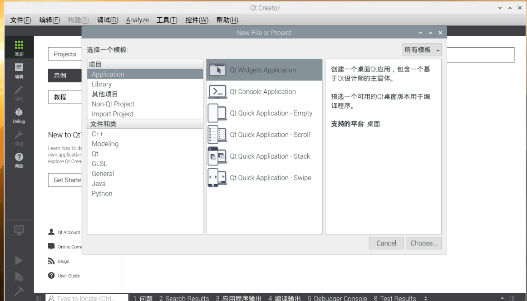Start debugging with the debug-run icon
This screenshot has width=527, height=301.
point(19,276)
